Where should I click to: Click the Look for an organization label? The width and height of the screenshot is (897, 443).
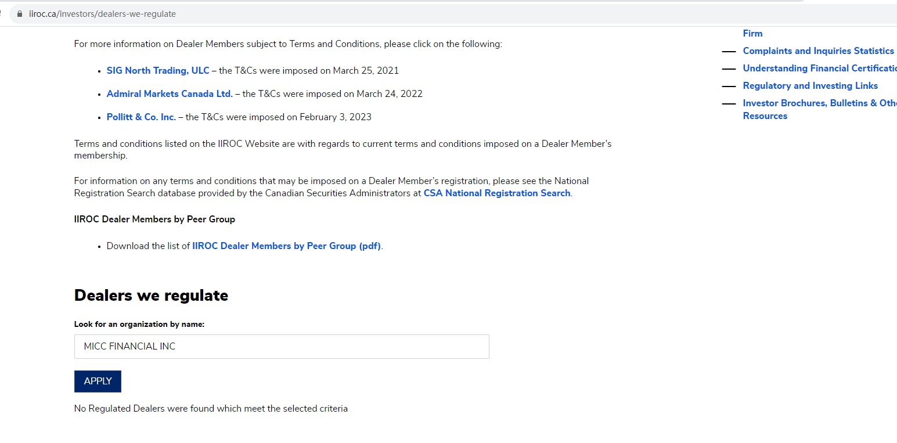click(x=139, y=325)
